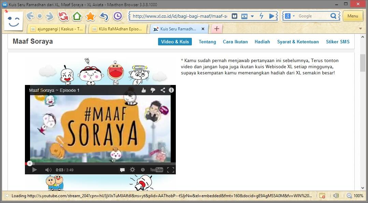
Task: Share the video using share icon
Action: (x=162, y=90)
